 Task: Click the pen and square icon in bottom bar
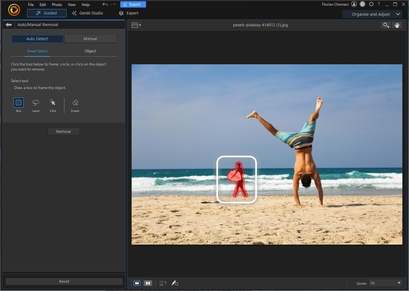point(175,283)
